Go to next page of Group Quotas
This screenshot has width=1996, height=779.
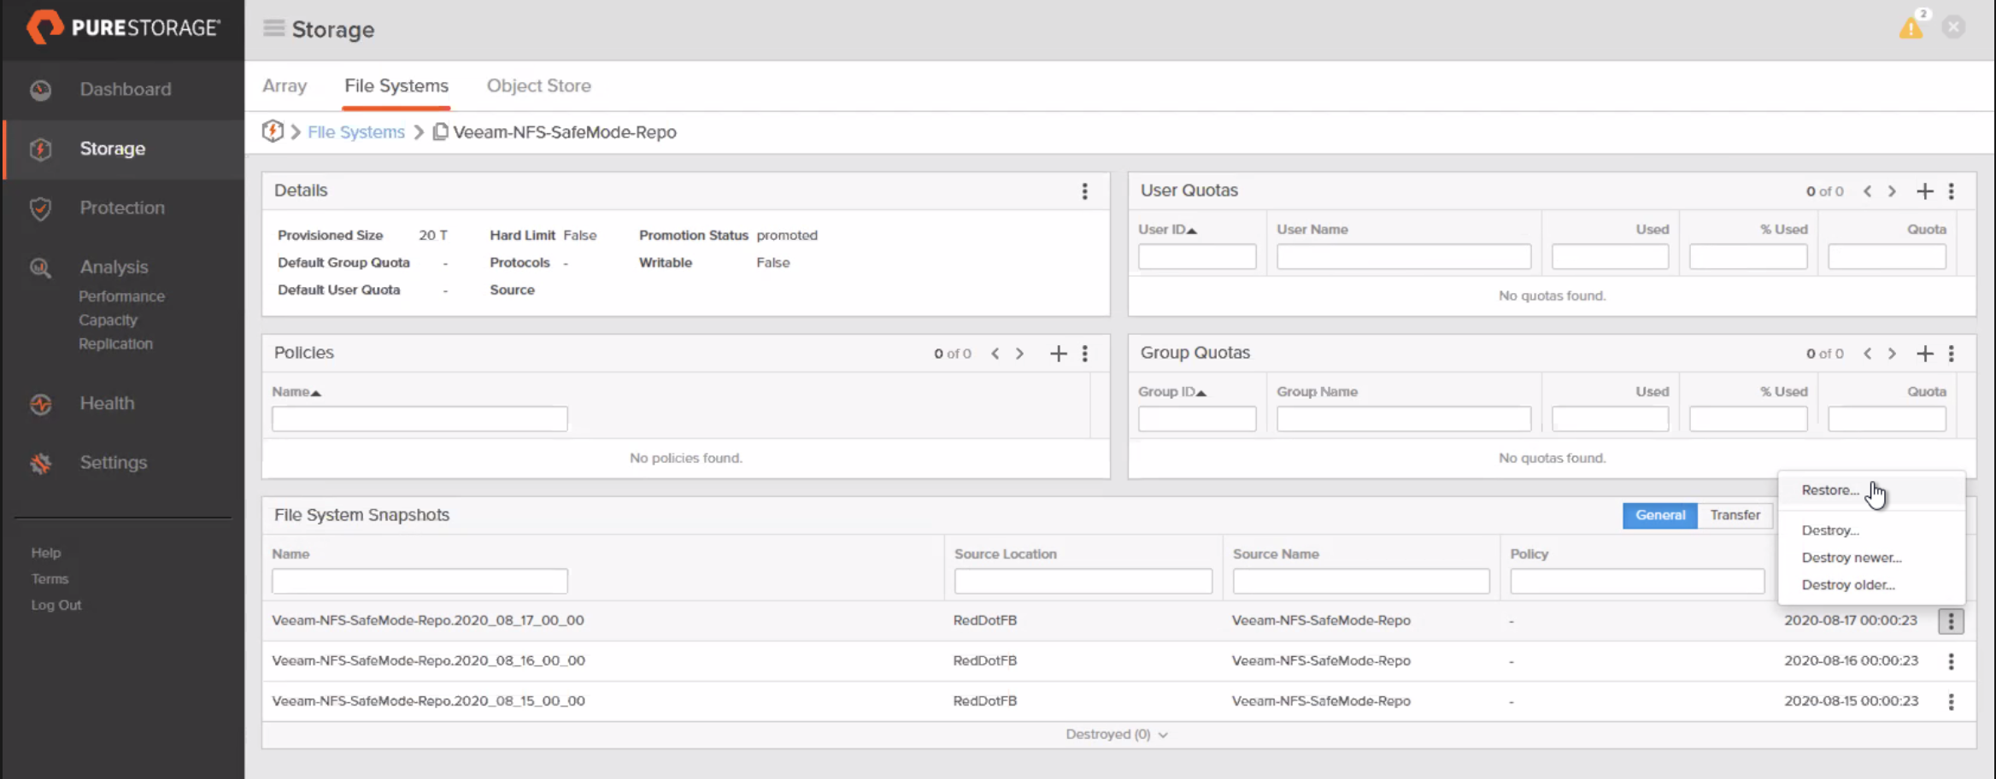pos(1892,354)
